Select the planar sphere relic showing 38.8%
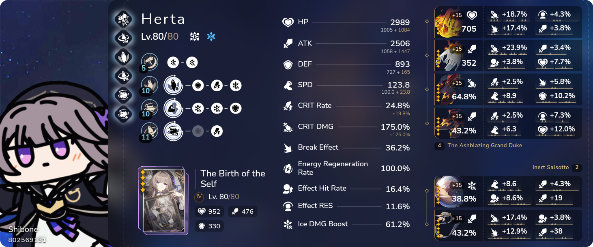Screen dimensions: 593x247 point(448,191)
